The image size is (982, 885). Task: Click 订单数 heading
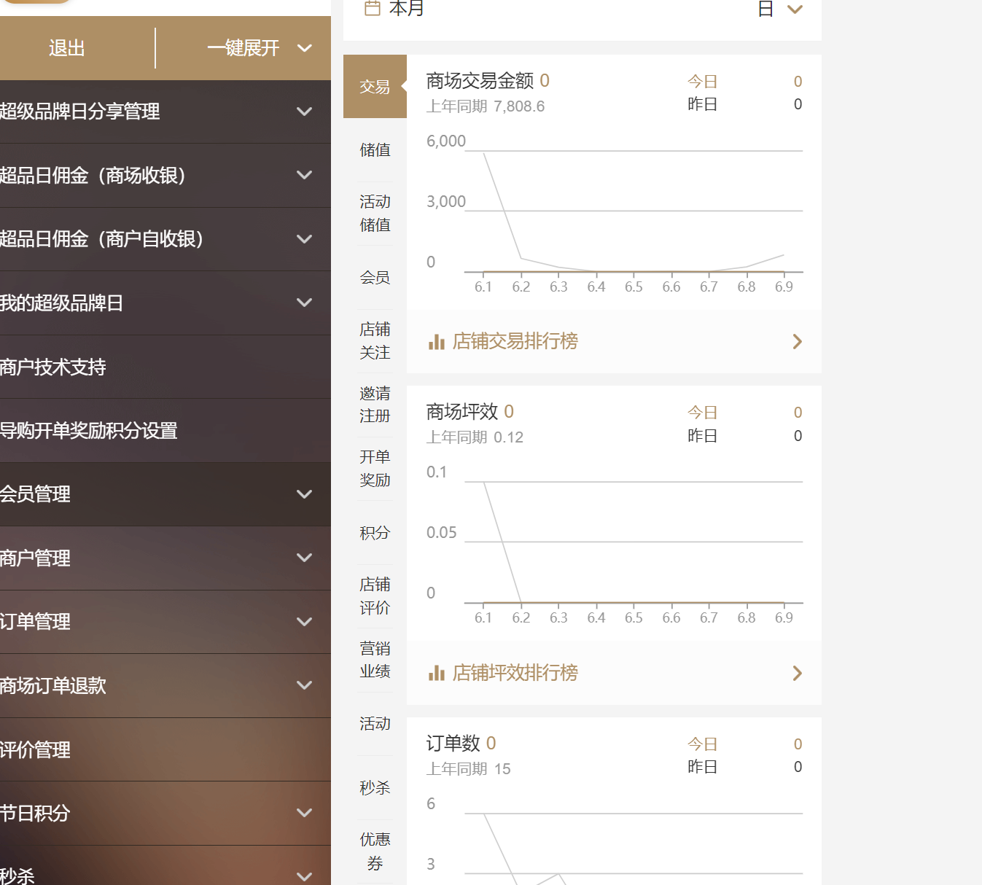click(x=453, y=744)
